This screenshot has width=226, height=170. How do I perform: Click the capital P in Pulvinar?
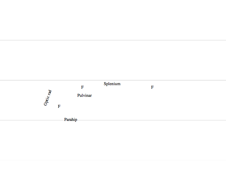78,95
